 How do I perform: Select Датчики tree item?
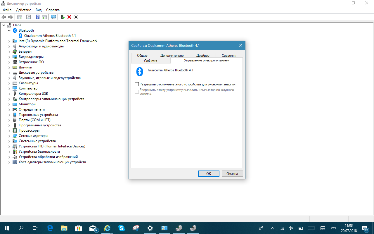click(25, 67)
